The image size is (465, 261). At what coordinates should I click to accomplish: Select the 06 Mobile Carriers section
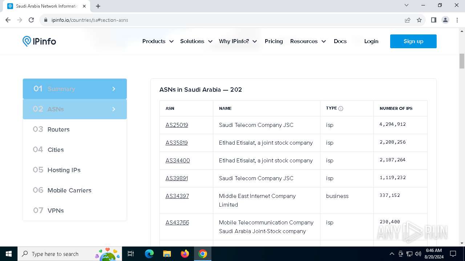coord(75,190)
